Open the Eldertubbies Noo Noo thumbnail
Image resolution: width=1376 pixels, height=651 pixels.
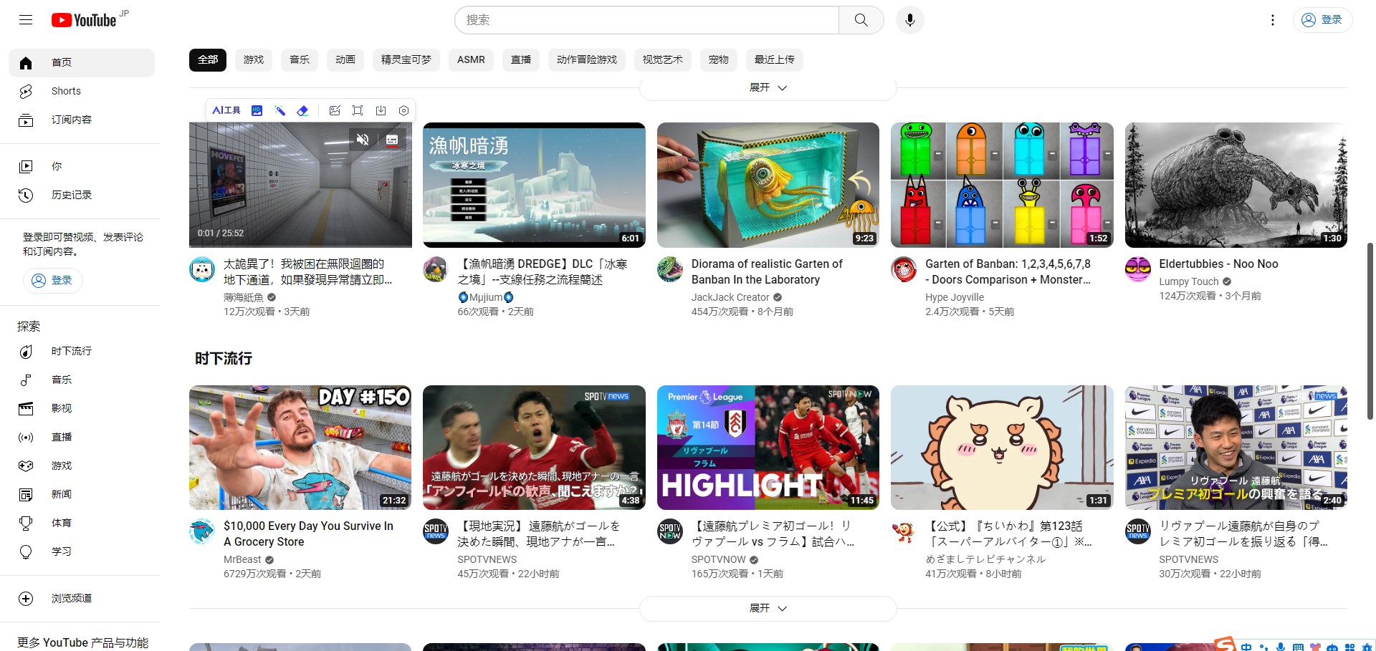[x=1236, y=185]
